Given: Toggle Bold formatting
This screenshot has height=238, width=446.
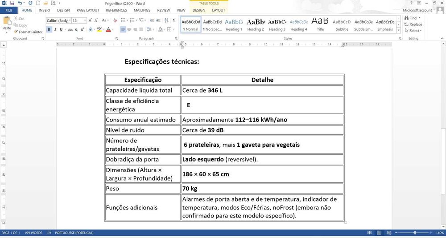Looking at the screenshot, I should point(49,29).
